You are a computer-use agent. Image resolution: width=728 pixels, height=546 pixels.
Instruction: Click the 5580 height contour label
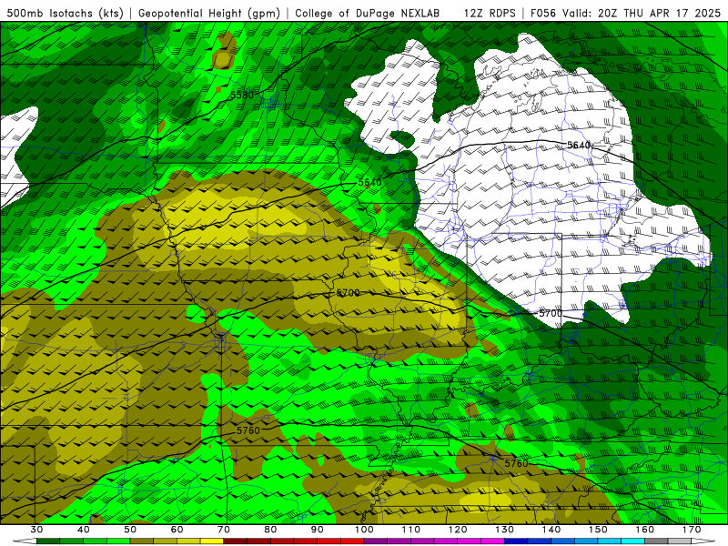click(242, 96)
